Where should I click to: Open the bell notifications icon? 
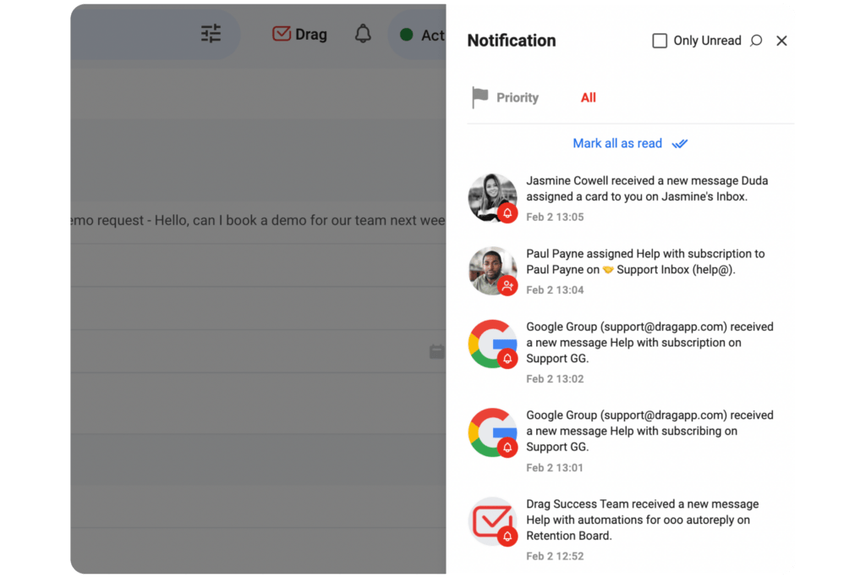click(362, 34)
